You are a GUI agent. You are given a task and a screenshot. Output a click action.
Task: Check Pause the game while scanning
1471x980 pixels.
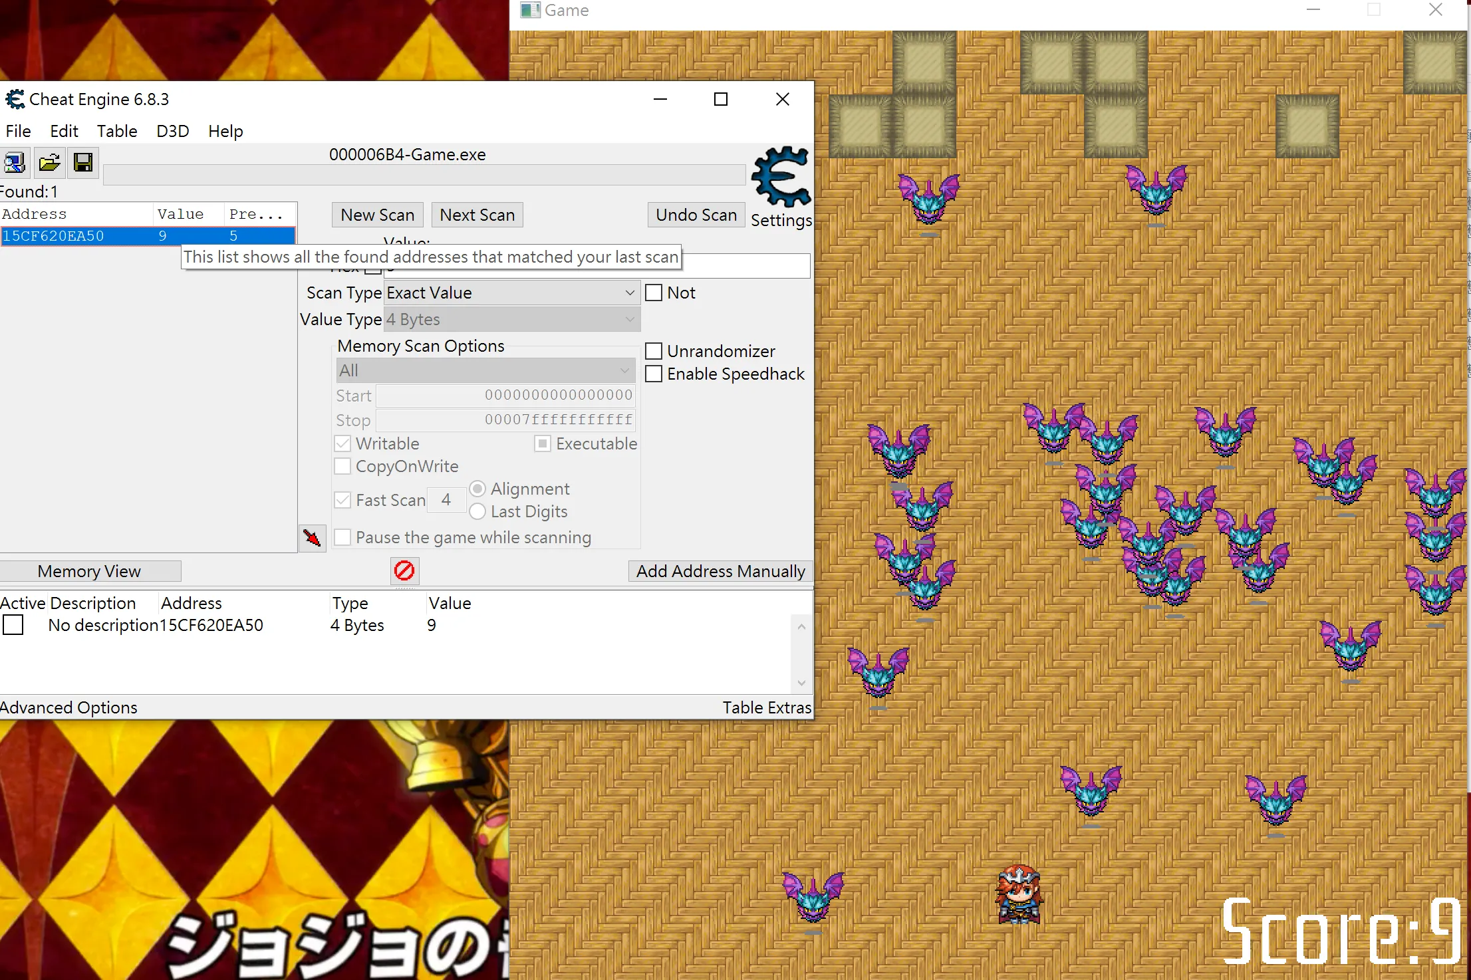click(342, 537)
